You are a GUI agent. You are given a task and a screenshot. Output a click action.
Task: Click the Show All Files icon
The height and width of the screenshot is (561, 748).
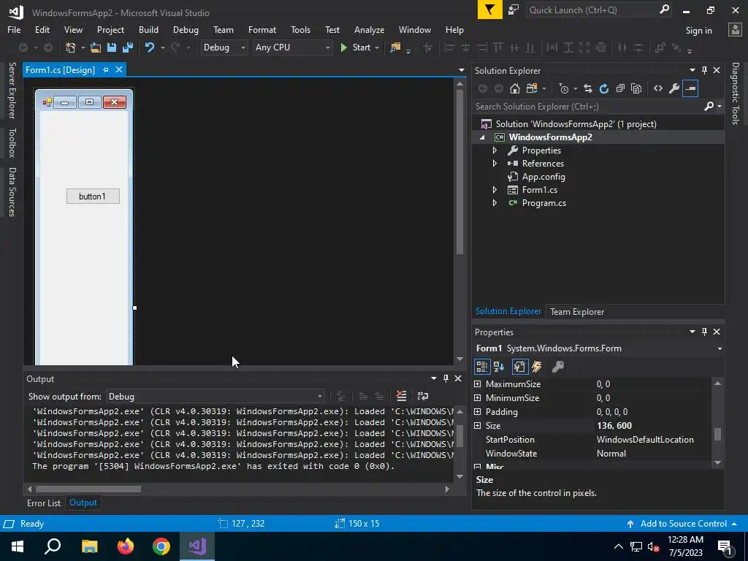point(636,88)
